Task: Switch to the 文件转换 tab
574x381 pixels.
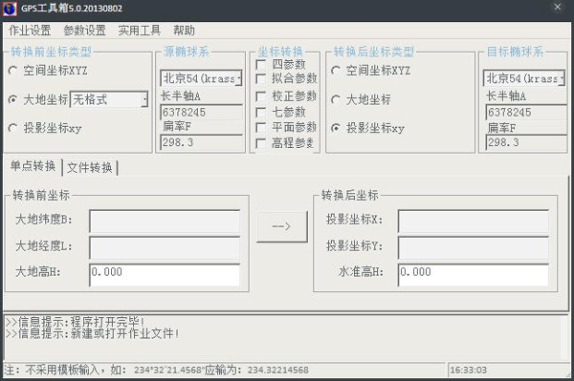Action: point(90,168)
